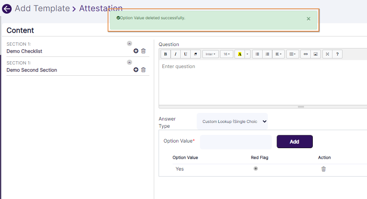
Task: Apply the yellow highlight color
Action: click(240, 54)
